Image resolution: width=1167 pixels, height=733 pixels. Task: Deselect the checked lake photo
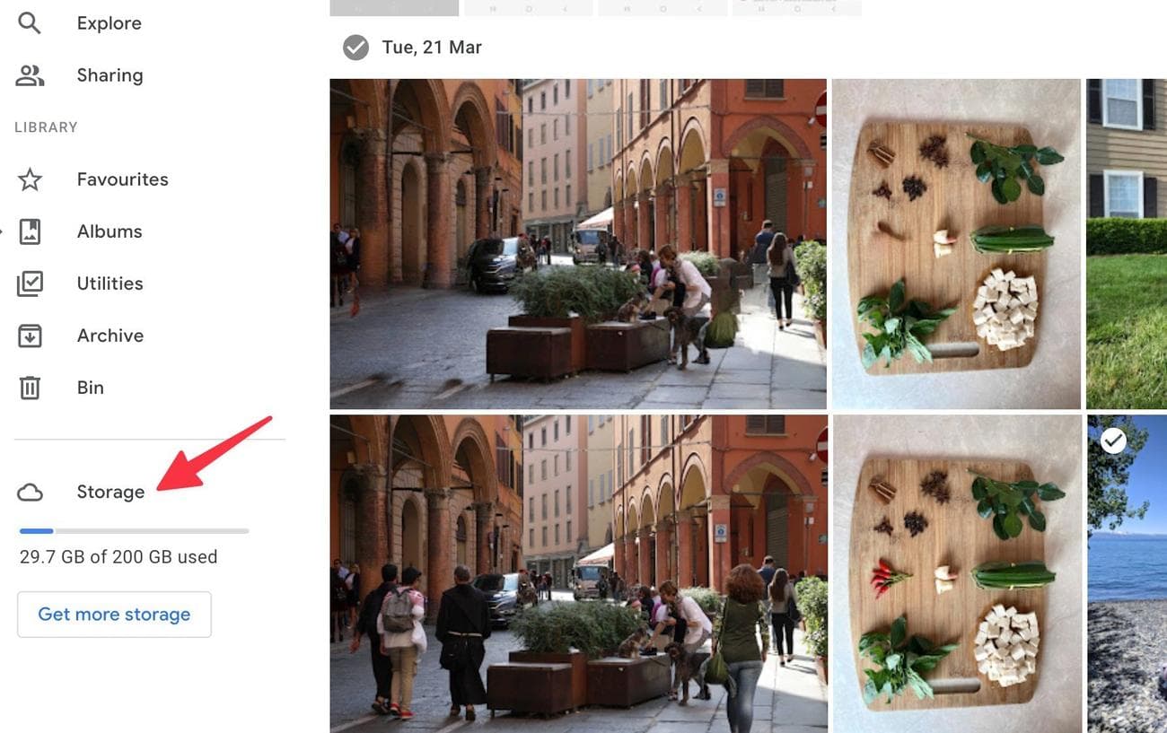point(1113,441)
